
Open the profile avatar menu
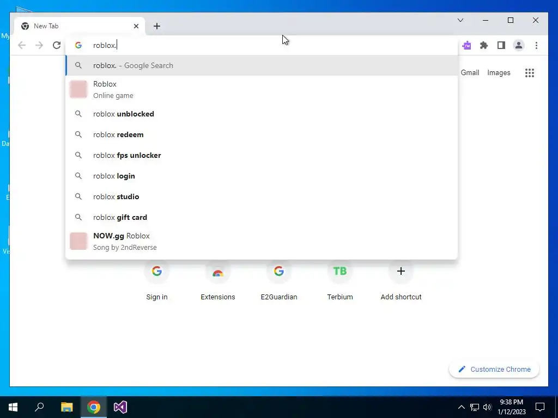pos(519,46)
